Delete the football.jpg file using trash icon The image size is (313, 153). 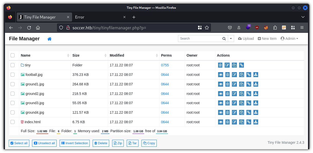(x=227, y=75)
